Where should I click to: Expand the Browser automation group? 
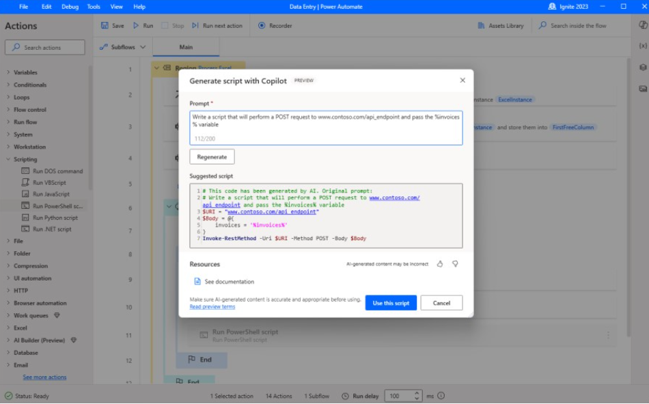(x=8, y=303)
